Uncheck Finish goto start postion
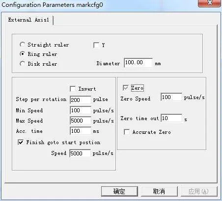This screenshot has width=222, height=201. [x=21, y=142]
